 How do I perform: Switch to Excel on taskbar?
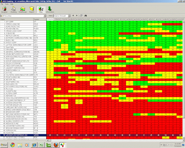[x=41, y=145]
